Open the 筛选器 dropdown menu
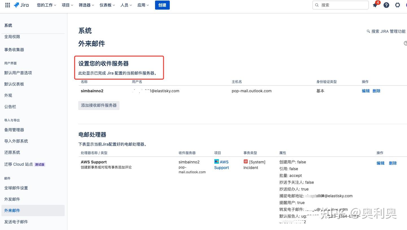This screenshot has height=230, width=407. point(86,5)
